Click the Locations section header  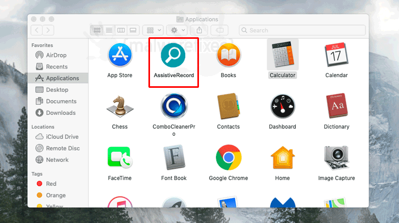(x=43, y=127)
